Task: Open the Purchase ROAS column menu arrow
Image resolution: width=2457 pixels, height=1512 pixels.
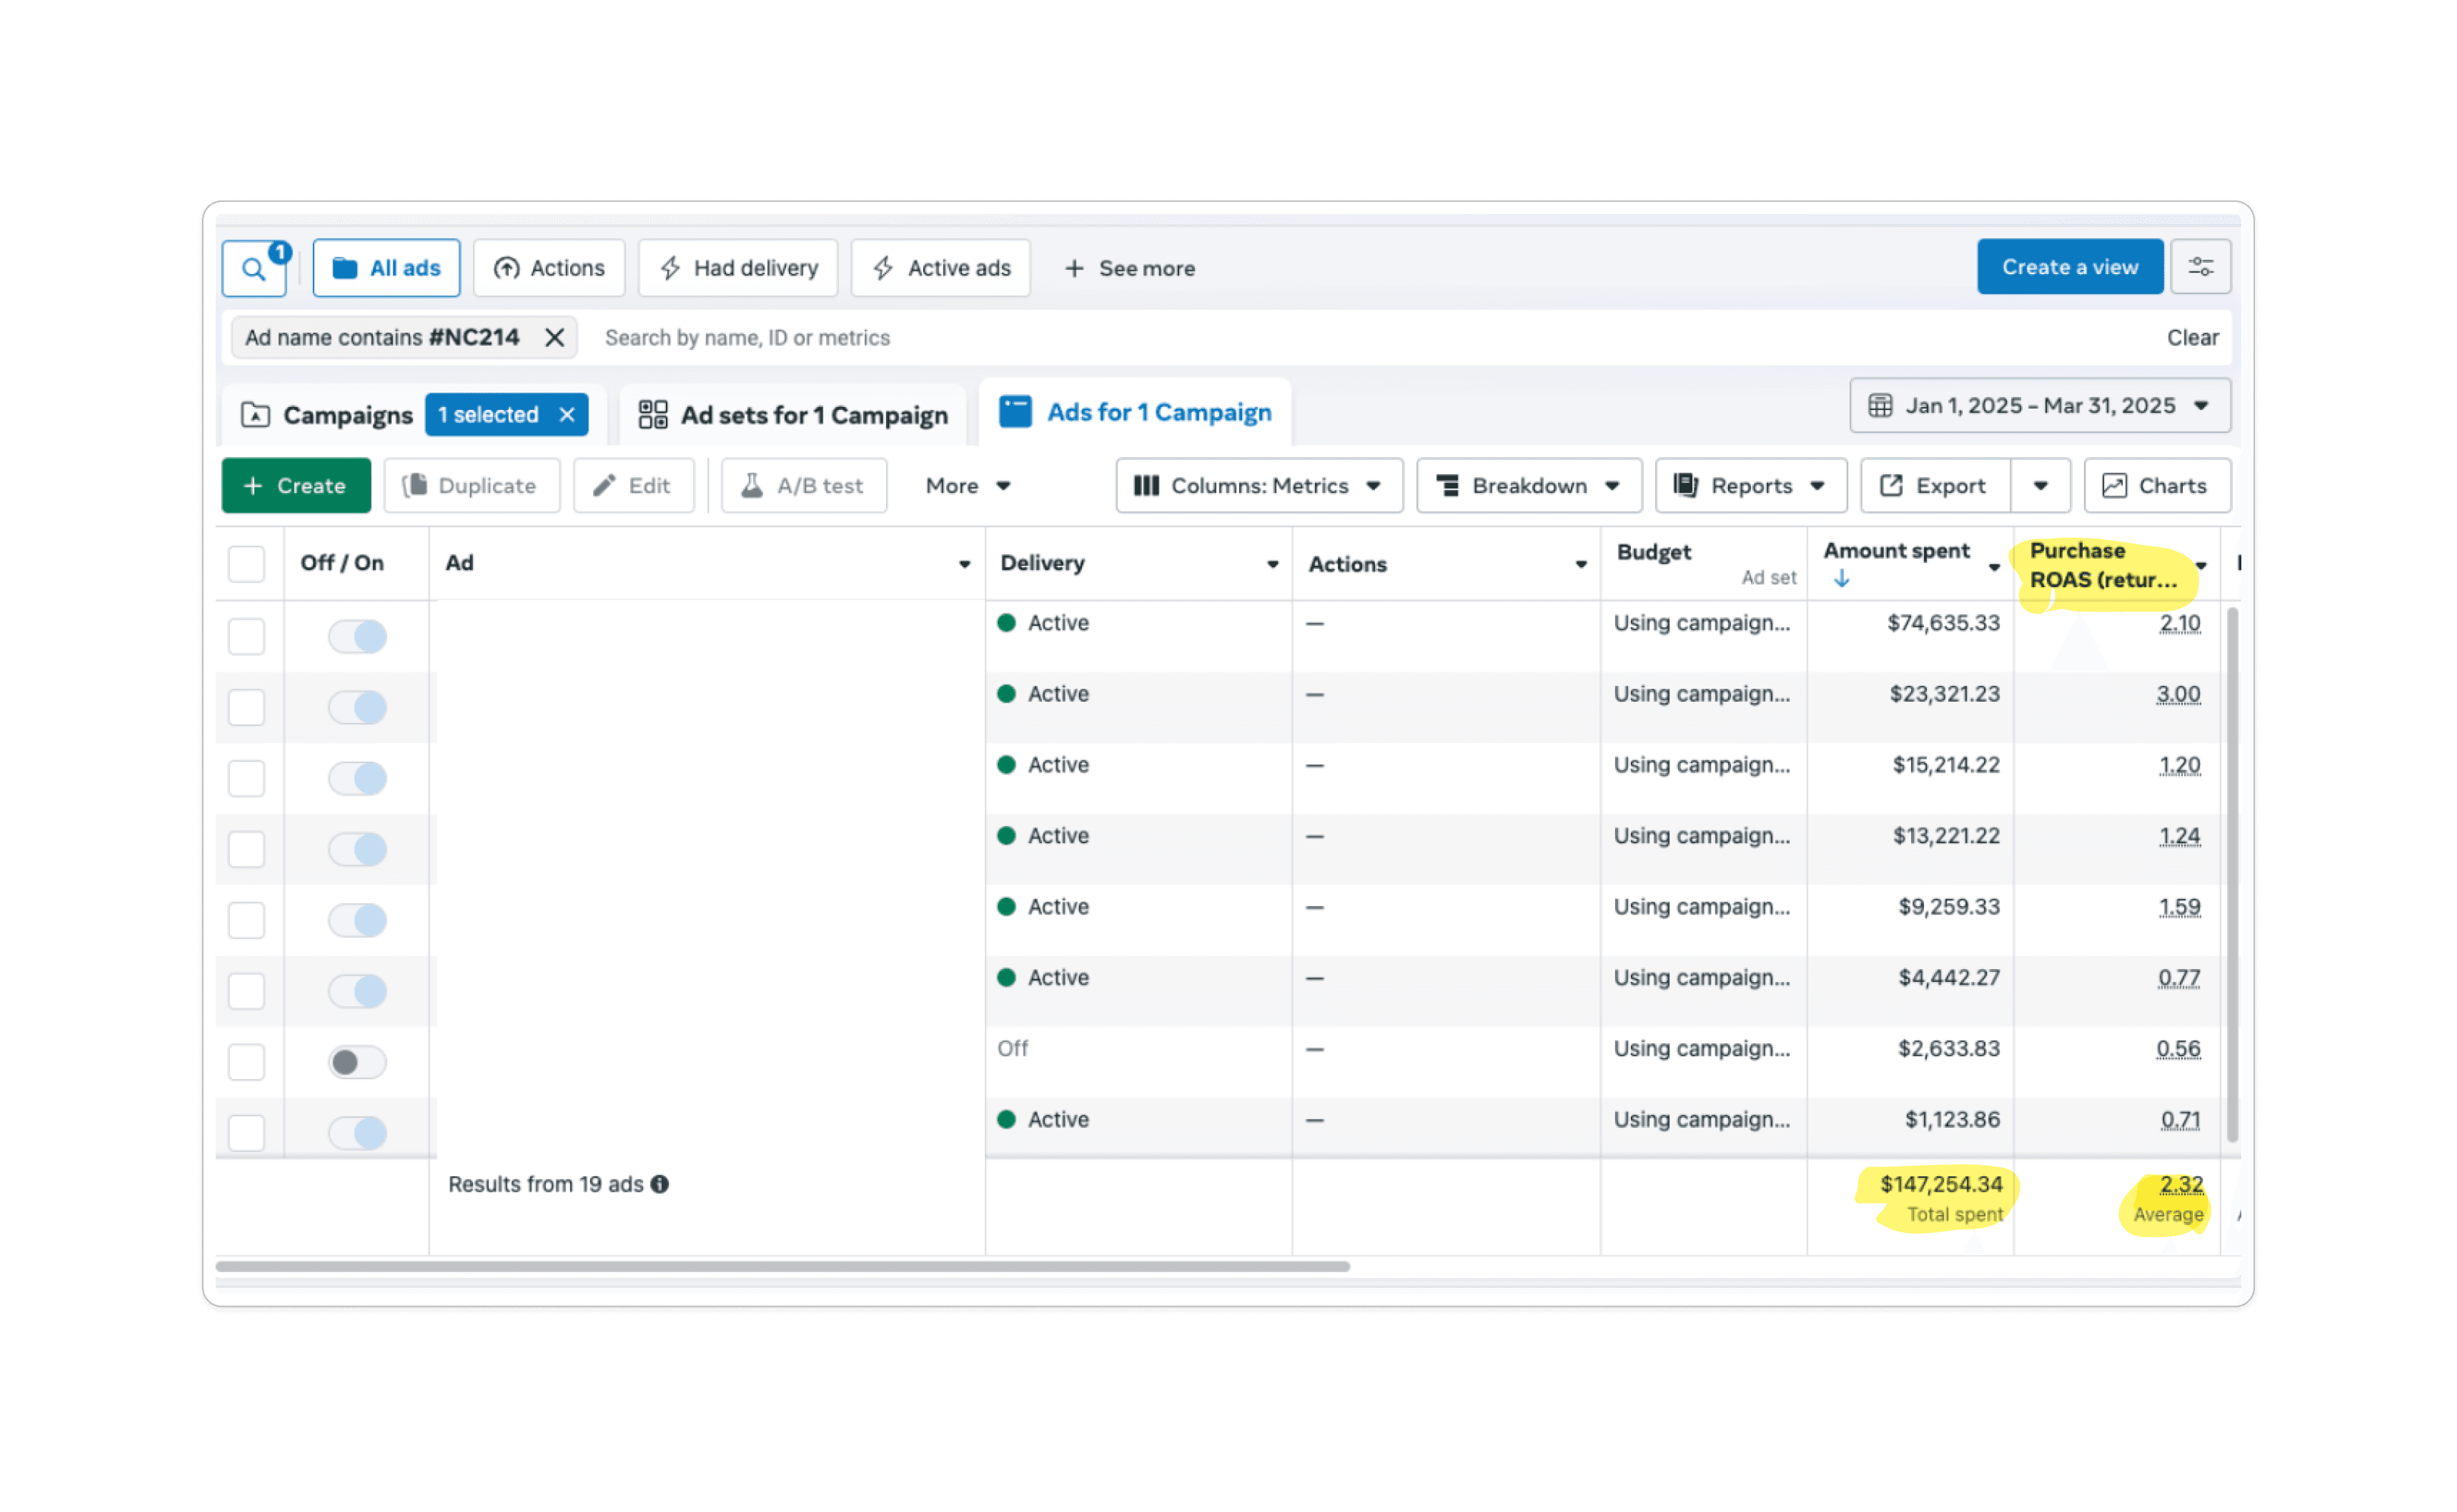Action: pyautogui.click(x=2201, y=565)
